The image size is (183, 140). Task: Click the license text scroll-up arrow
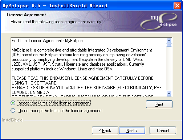coord(169,41)
